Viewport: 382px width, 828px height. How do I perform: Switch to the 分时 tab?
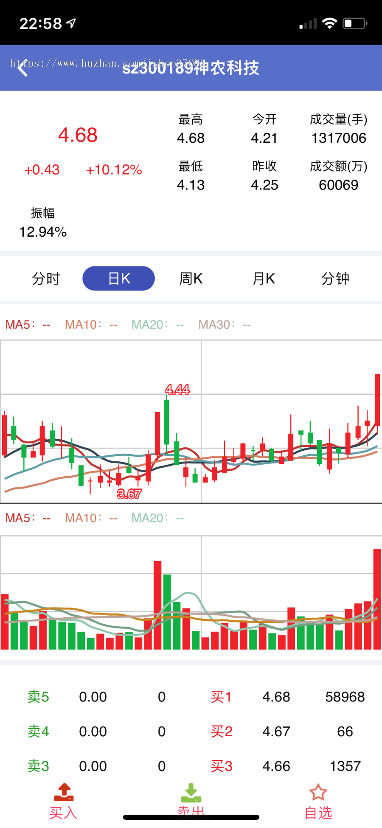tap(46, 279)
